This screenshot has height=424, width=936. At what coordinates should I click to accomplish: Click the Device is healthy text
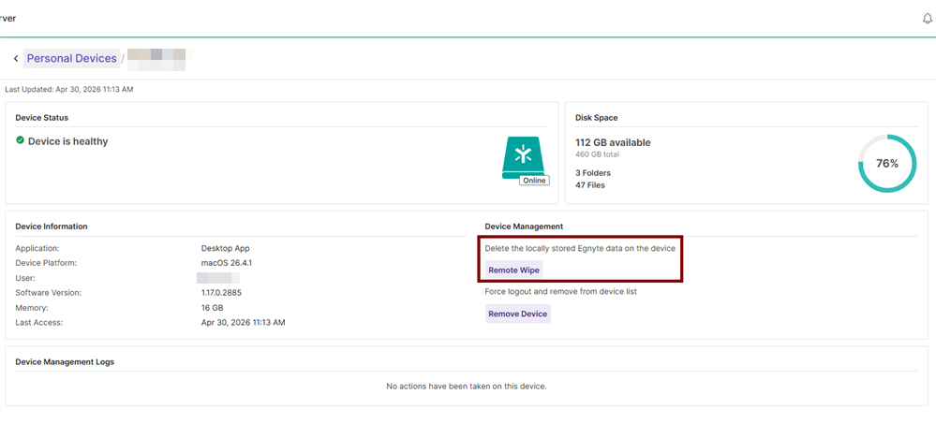[x=68, y=141]
